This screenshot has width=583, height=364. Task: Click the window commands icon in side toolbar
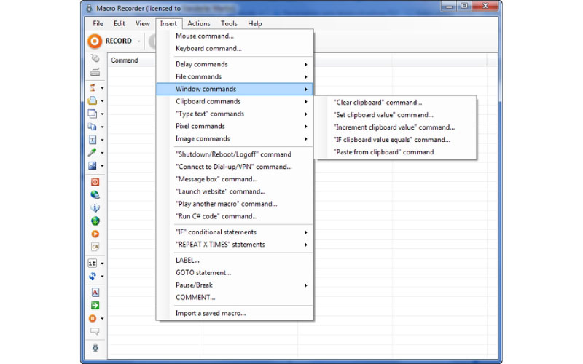pyautogui.click(x=93, y=114)
